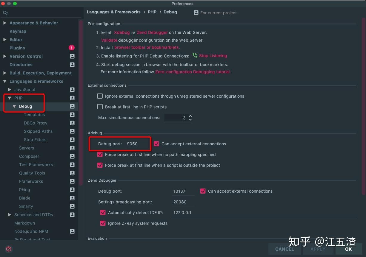Screen dimensions: 366x257
Task: Select PHP in the breadcrumb
Action: point(152,12)
